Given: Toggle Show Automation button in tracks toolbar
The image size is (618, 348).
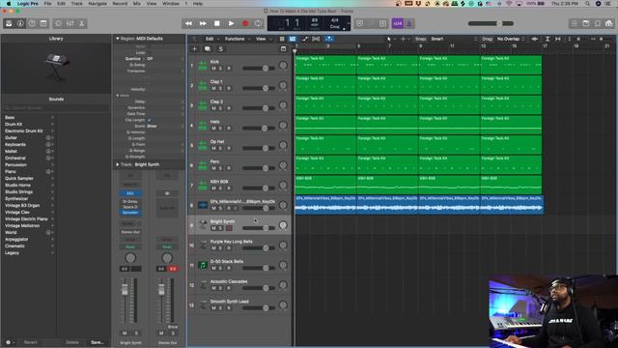Looking at the screenshot, I should click(x=305, y=39).
